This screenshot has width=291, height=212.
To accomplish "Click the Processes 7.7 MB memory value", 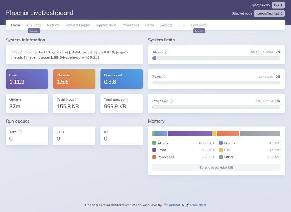I will [208, 157].
